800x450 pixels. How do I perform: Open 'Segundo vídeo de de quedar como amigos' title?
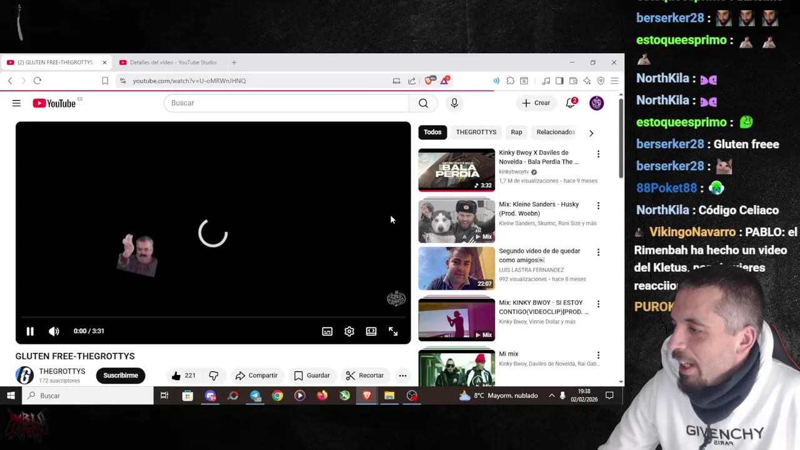tap(539, 255)
